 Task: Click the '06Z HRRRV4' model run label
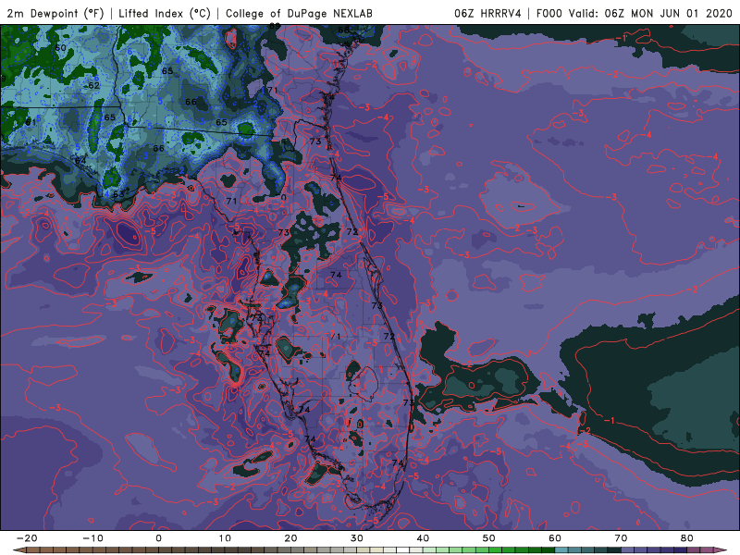click(x=487, y=13)
